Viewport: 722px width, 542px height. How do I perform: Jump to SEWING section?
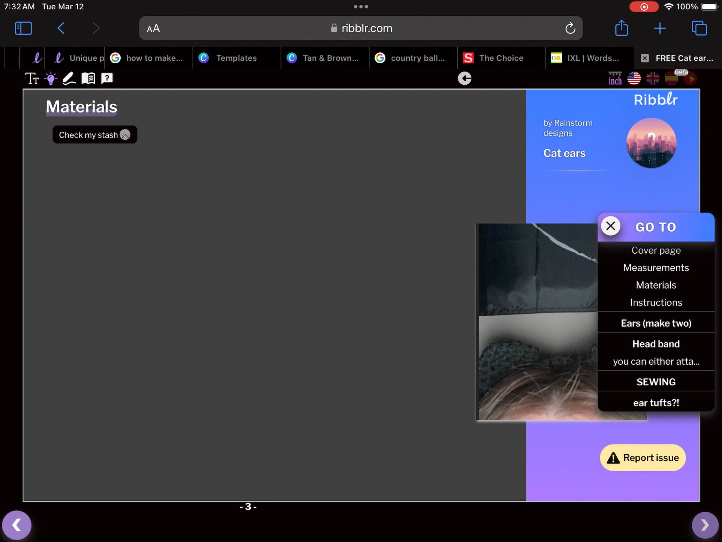pos(656,382)
